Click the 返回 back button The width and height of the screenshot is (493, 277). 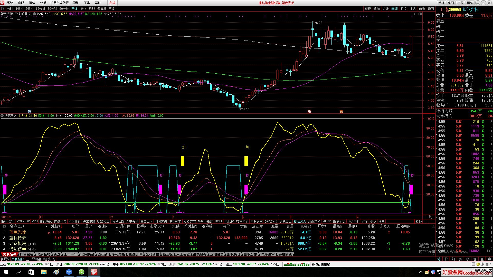[431, 9]
